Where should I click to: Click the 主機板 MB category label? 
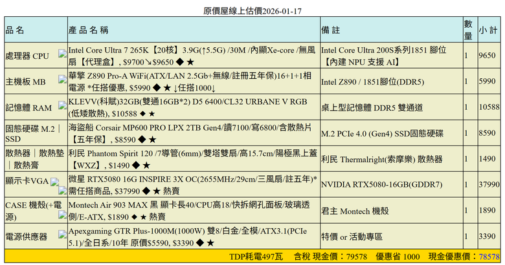click(25, 81)
